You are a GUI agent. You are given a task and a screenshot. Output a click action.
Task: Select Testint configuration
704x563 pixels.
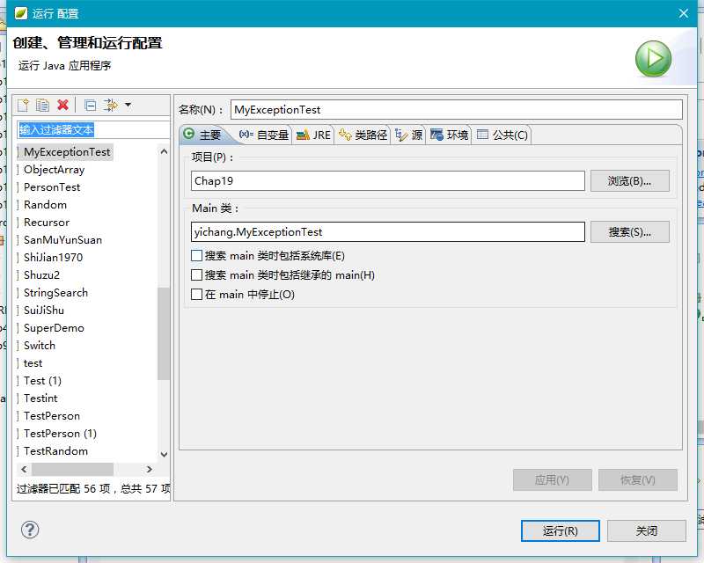40,398
